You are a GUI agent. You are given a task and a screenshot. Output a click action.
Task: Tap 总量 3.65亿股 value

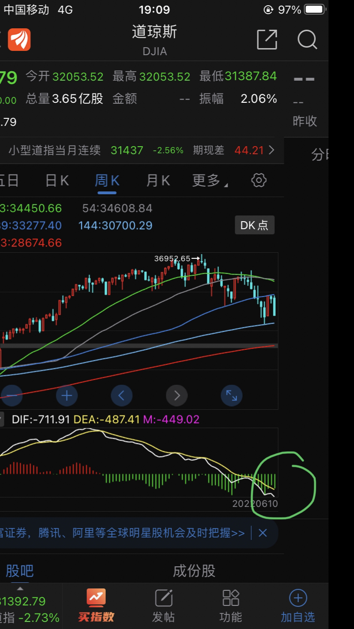click(x=77, y=99)
